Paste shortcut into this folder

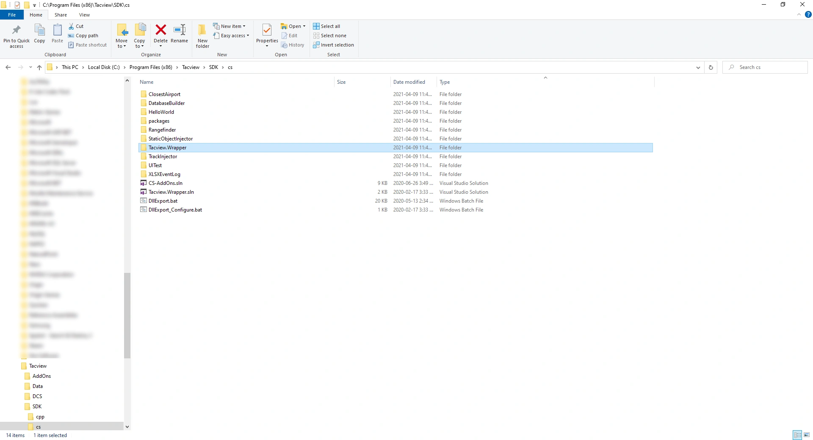(x=88, y=45)
